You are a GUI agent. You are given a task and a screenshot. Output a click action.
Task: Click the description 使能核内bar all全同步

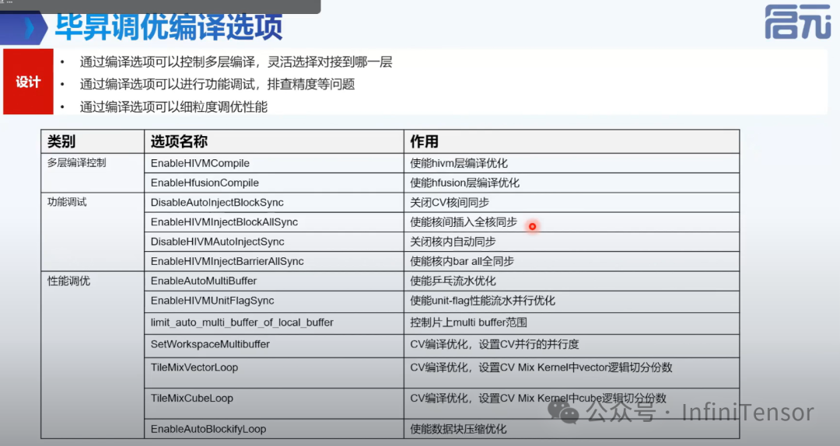pyautogui.click(x=462, y=261)
